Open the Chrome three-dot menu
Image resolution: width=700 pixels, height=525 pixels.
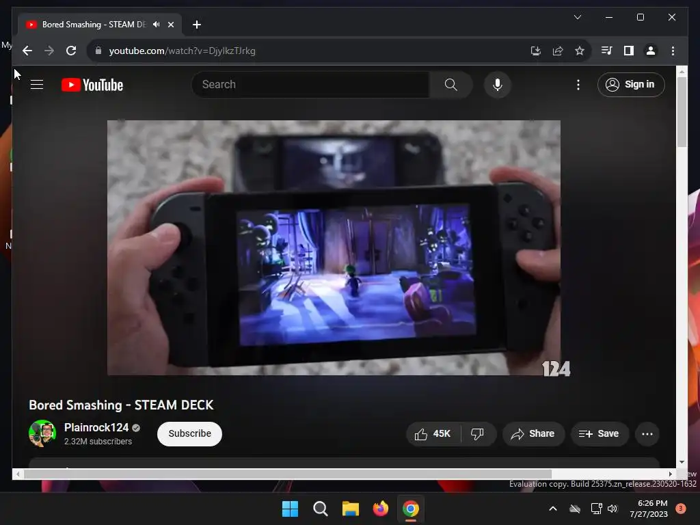[x=673, y=51]
